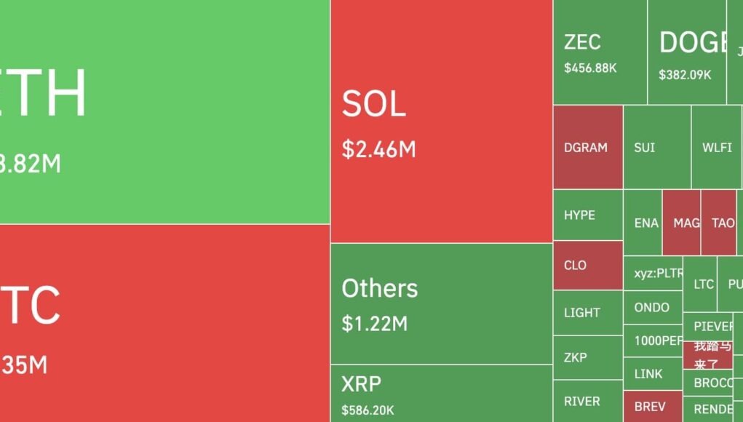The height and width of the screenshot is (422, 743).
Task: Open the LINK tile
Action: click(652, 374)
